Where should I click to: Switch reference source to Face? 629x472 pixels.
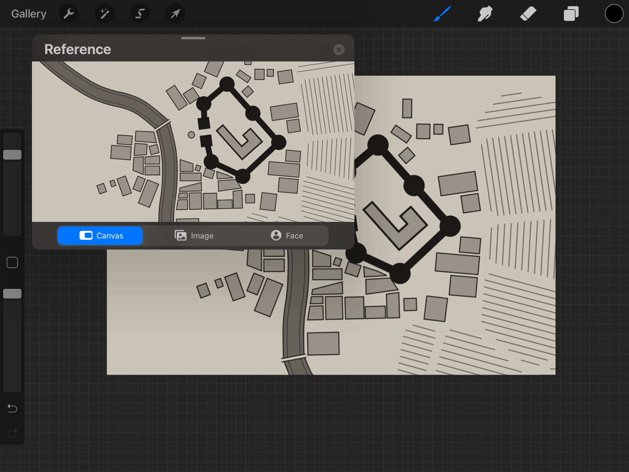pos(287,236)
